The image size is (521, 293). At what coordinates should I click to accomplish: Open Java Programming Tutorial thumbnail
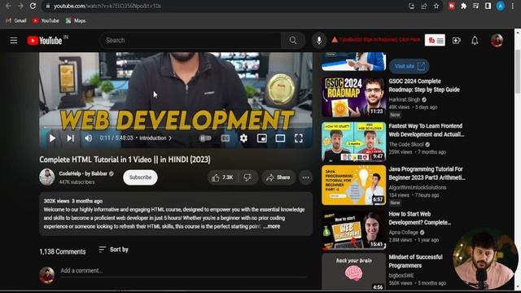(353, 185)
